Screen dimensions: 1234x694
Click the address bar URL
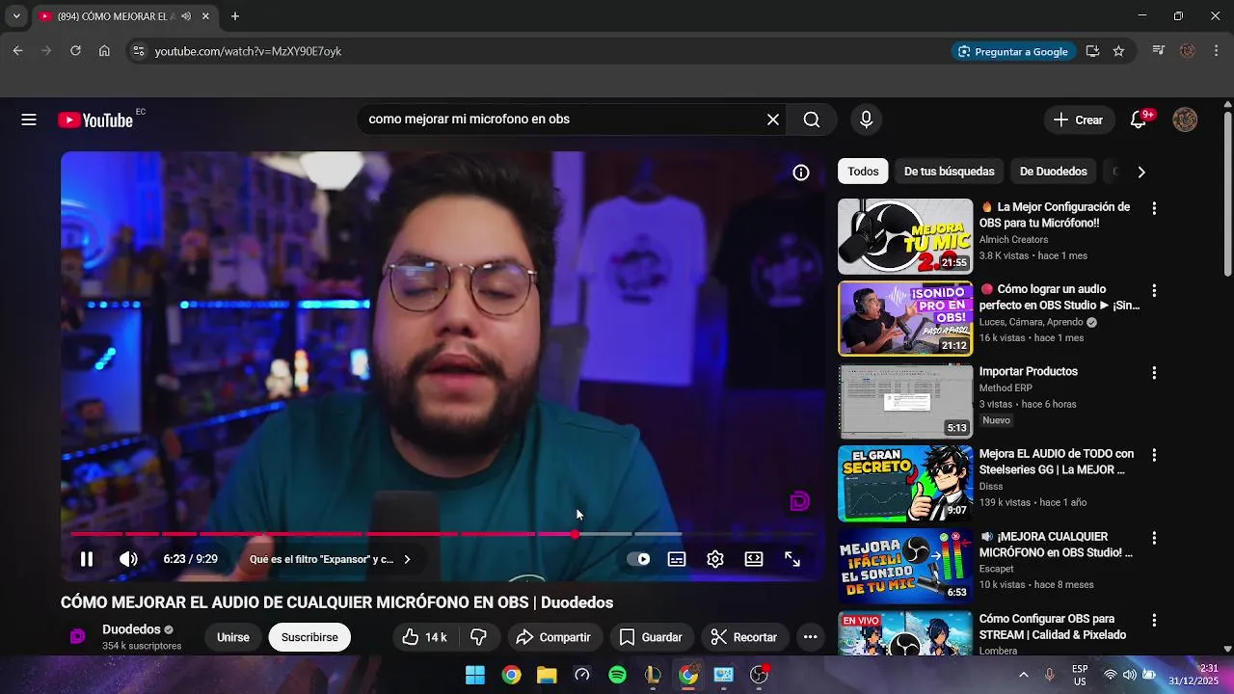coord(248,51)
